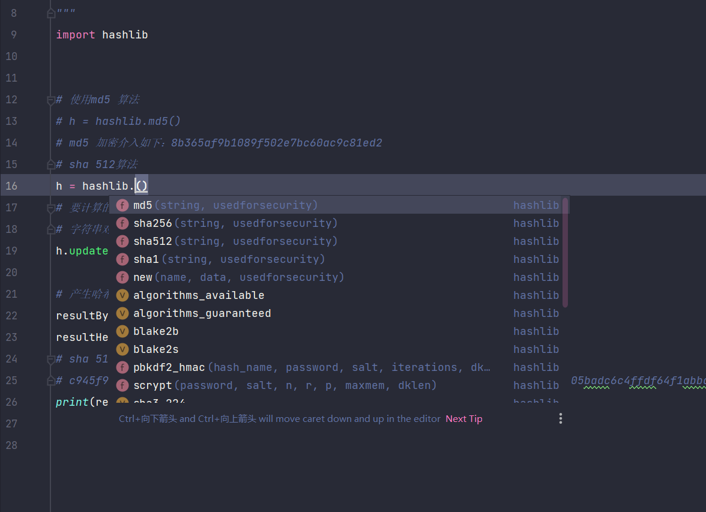Click the function icon beside pbkdf2_hmac
Image resolution: width=706 pixels, height=512 pixels.
122,367
